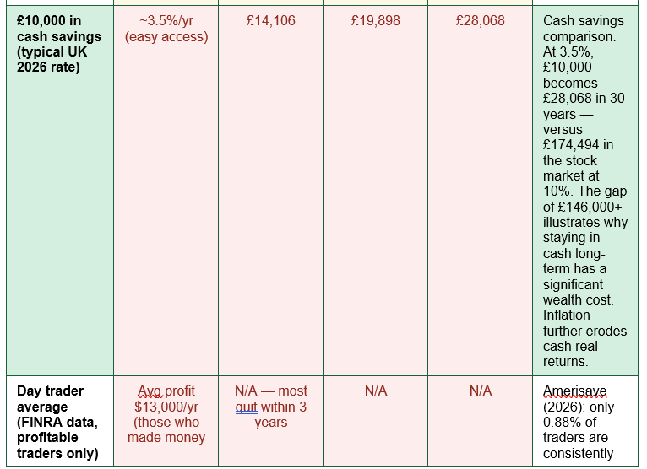Click the N/A cell under £28,068
Screen dimensions: 647x469
(x=481, y=421)
